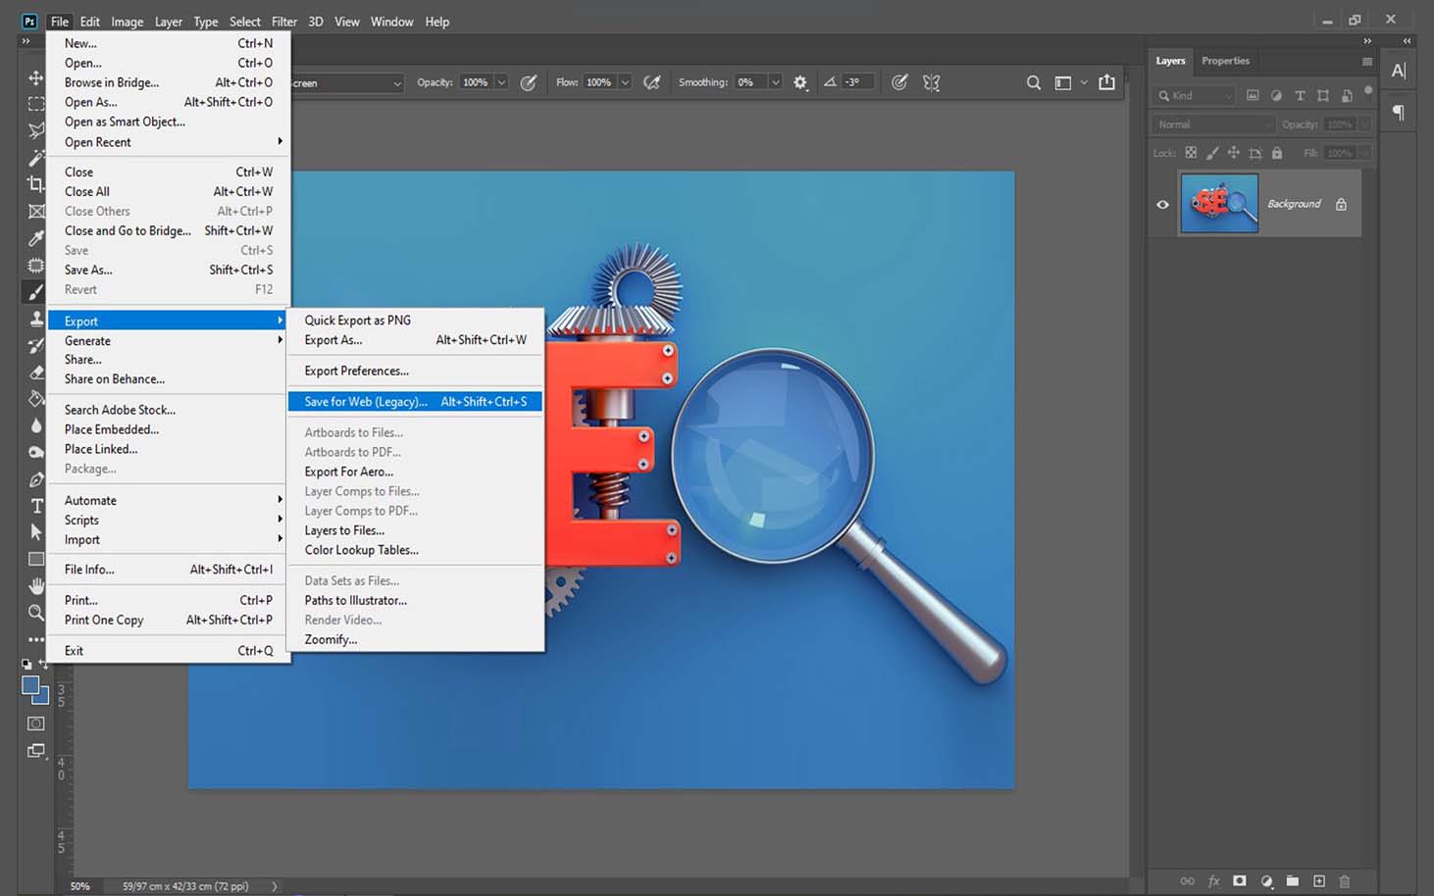Open the Edit menu
The width and height of the screenshot is (1434, 896).
click(x=90, y=22)
